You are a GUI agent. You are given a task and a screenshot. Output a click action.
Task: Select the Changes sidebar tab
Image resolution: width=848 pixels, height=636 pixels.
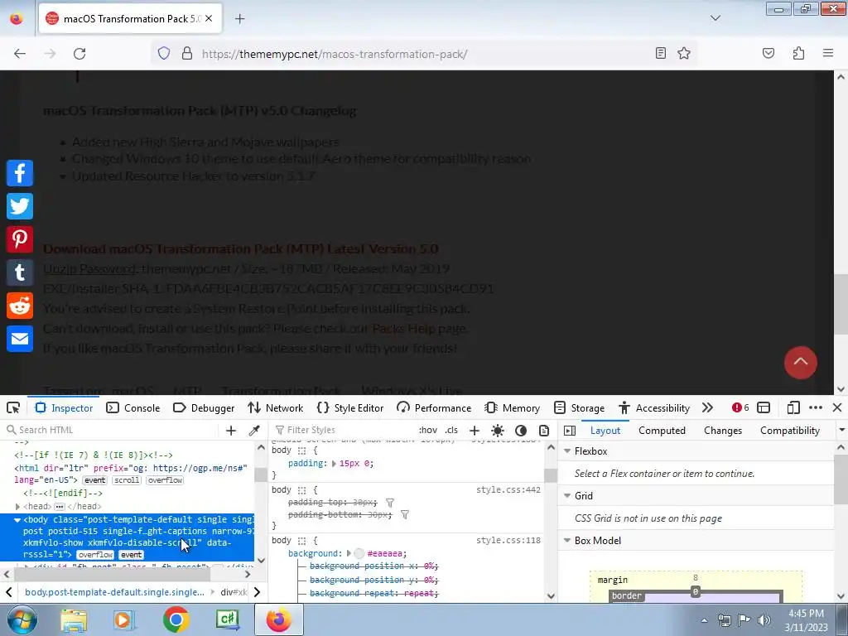[723, 431]
